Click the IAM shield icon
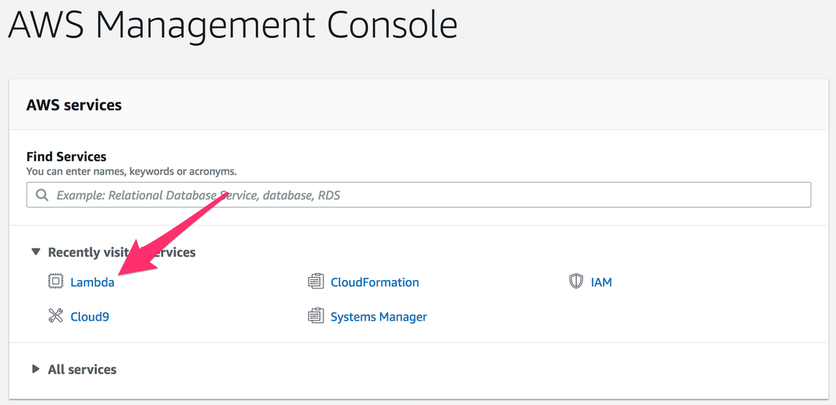Screen dimensions: 836x405 pos(576,281)
